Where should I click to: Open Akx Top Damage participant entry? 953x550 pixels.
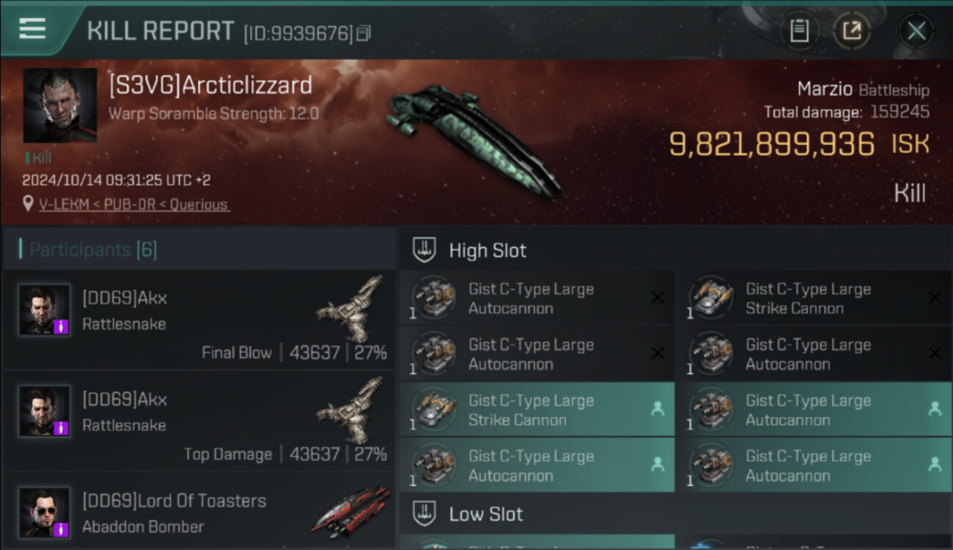(x=199, y=420)
